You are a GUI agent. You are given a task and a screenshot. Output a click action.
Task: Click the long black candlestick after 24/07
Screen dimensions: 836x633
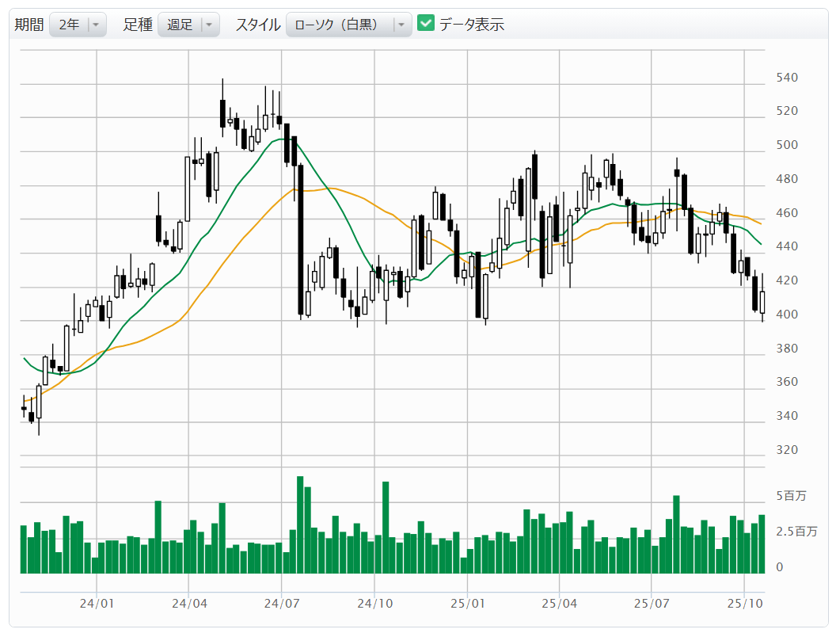point(301,239)
